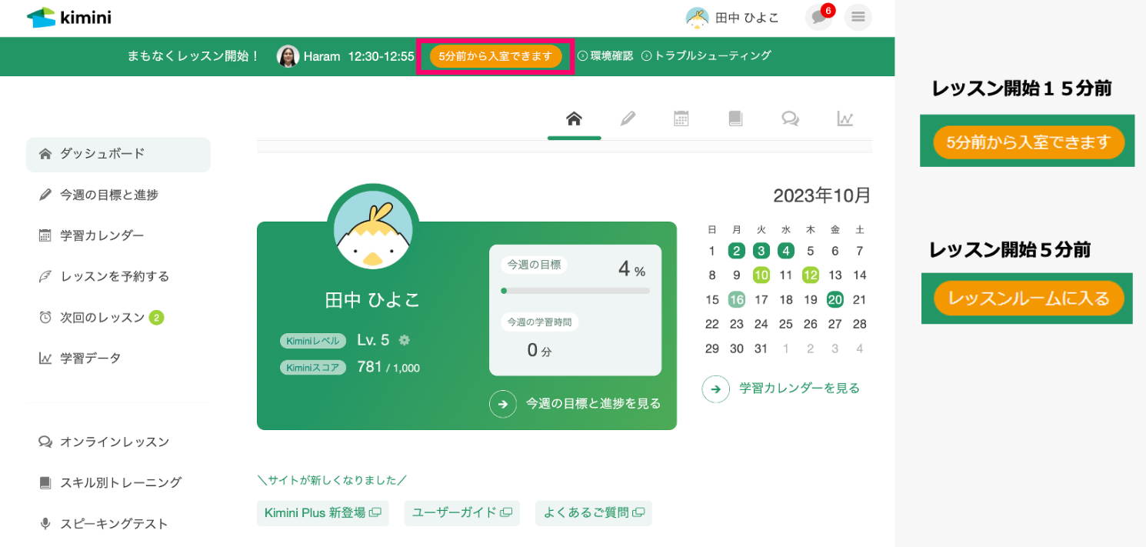Open 今週の目標と進捗を見る link

593,403
